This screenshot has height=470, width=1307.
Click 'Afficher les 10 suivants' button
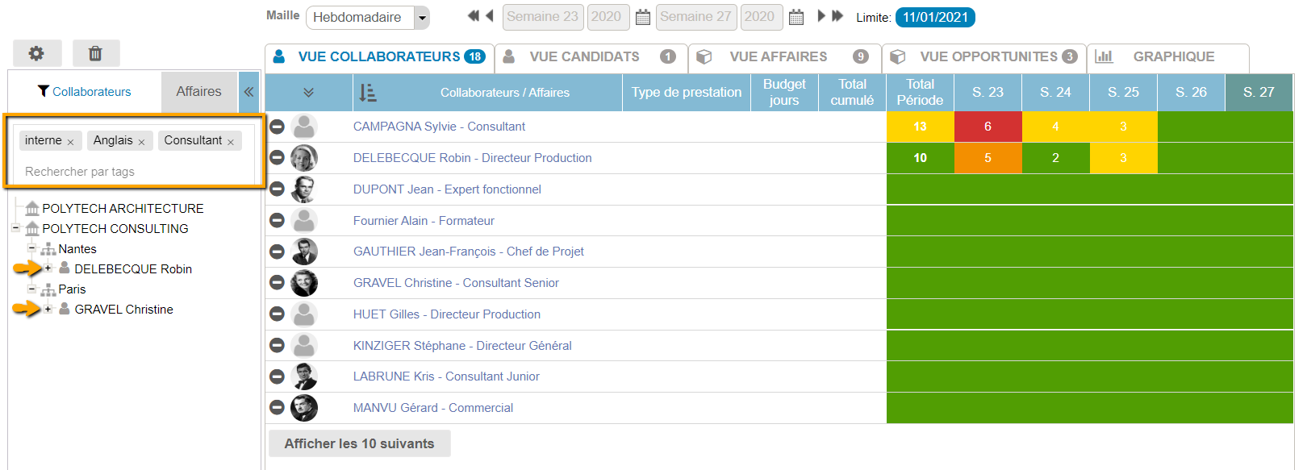(x=359, y=443)
